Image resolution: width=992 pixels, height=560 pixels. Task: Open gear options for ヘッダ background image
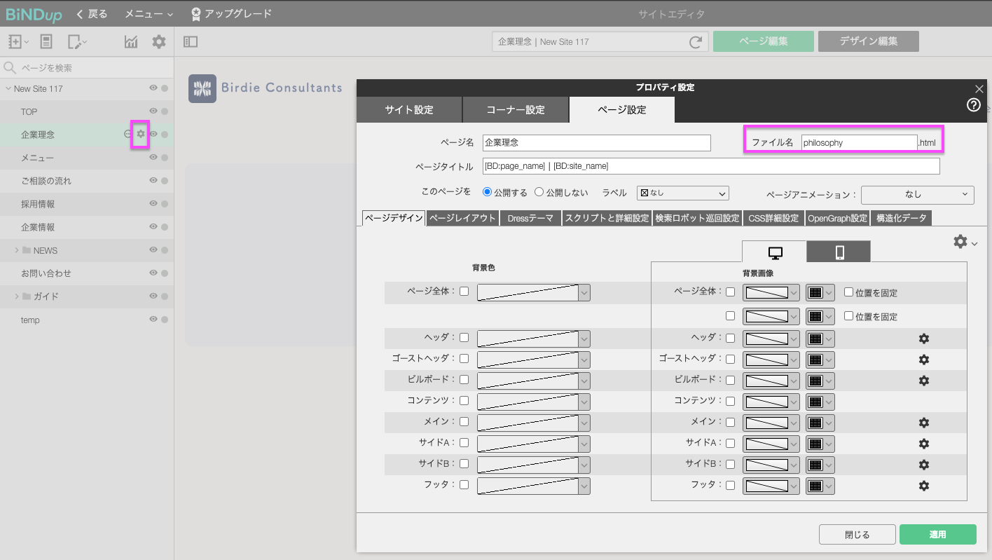click(x=924, y=339)
